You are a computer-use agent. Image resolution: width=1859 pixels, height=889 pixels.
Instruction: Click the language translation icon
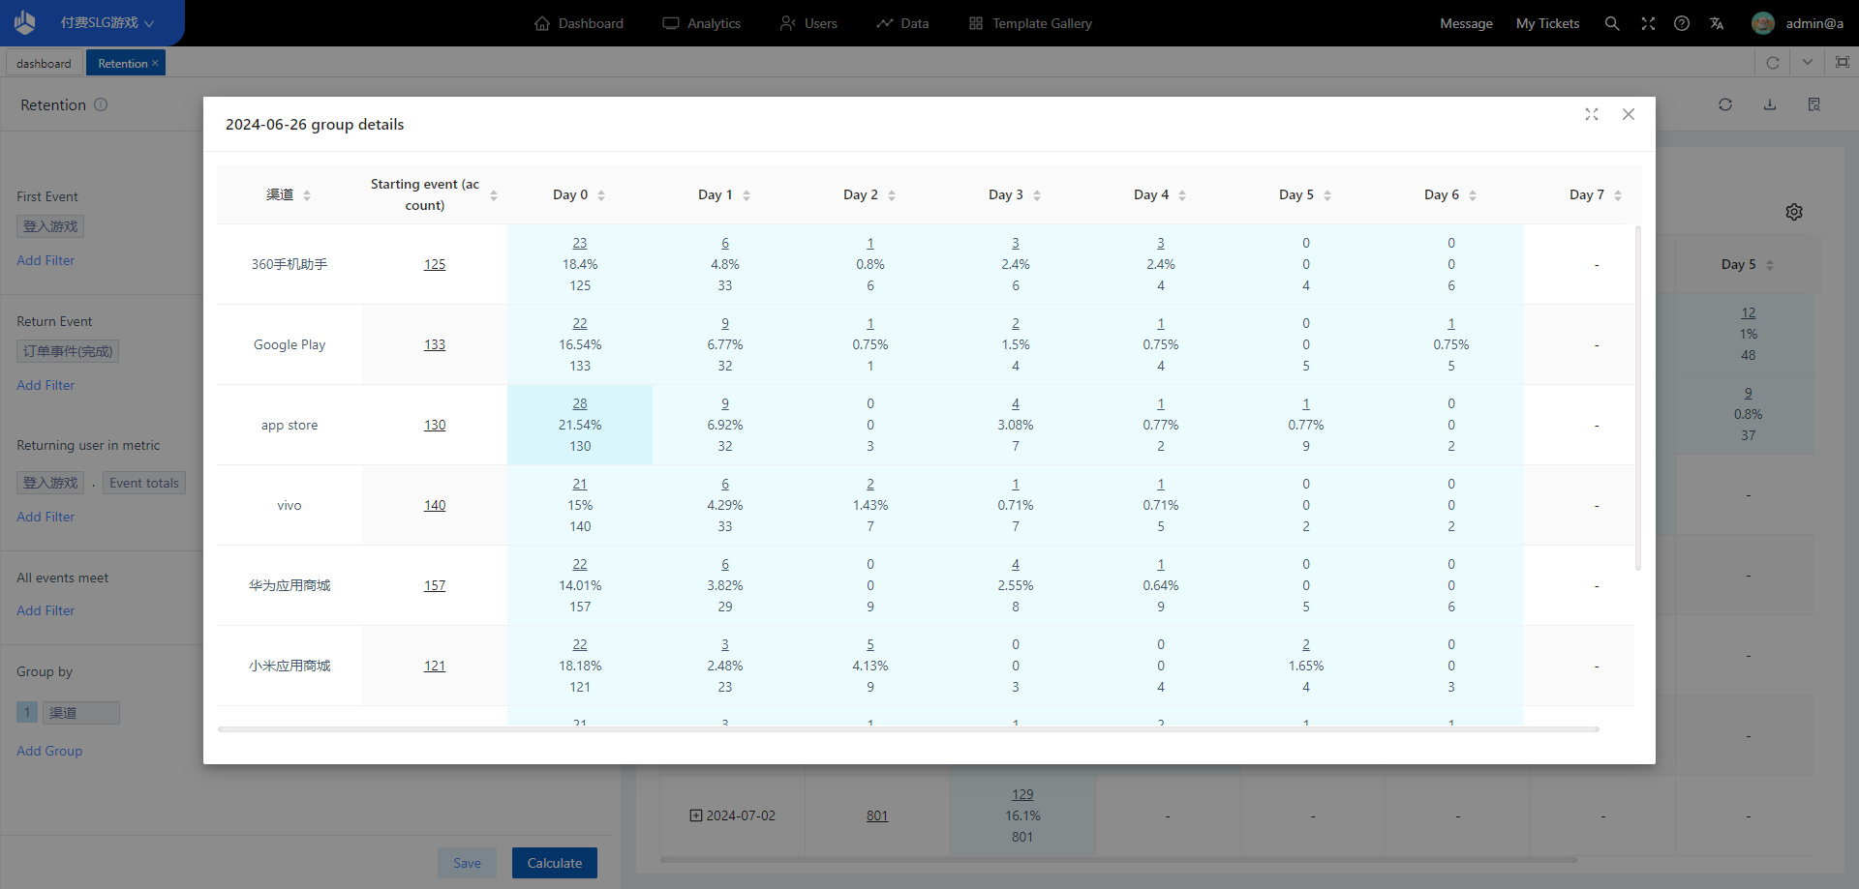[x=1717, y=23]
